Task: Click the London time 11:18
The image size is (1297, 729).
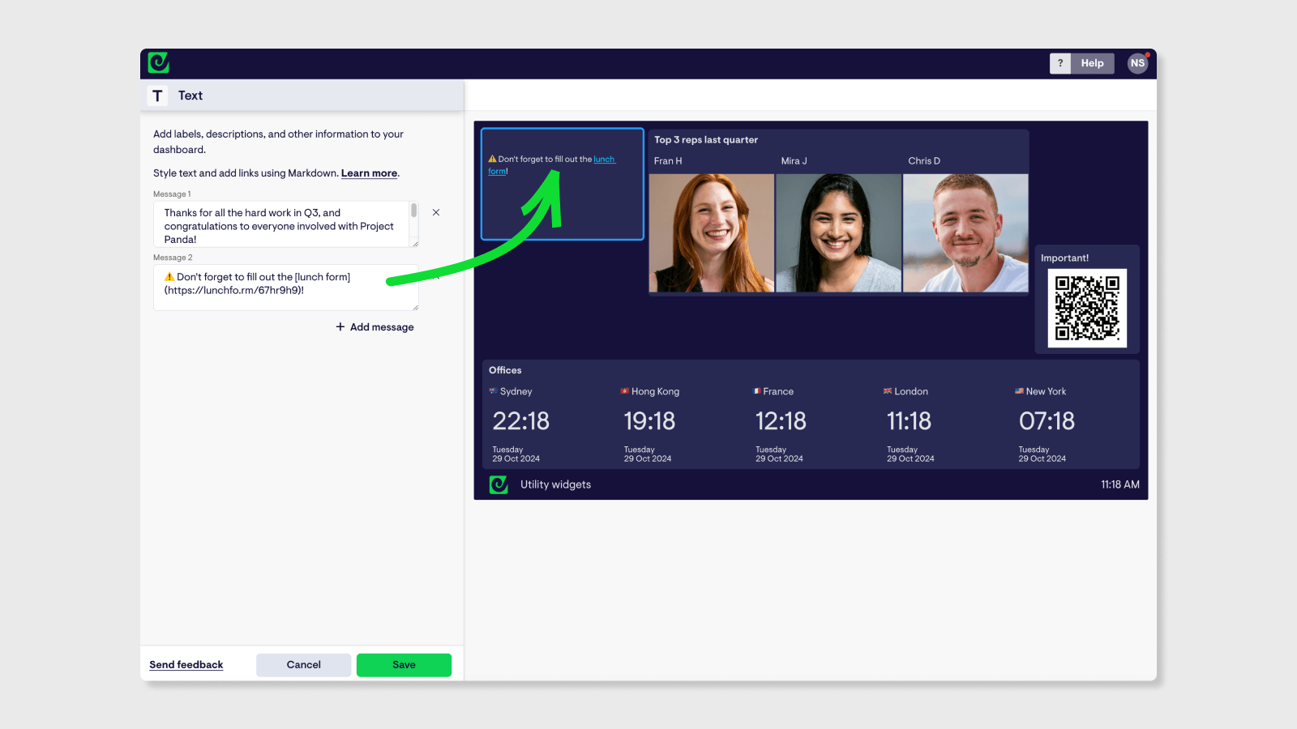Action: [909, 421]
